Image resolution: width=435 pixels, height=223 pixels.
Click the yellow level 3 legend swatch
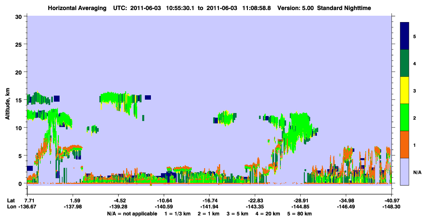tap(405, 90)
